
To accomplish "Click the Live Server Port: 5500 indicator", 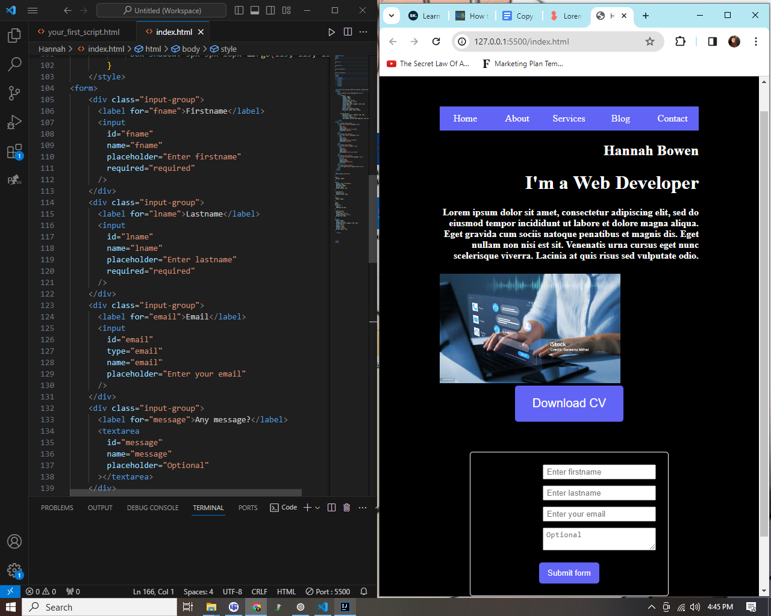I will [328, 591].
